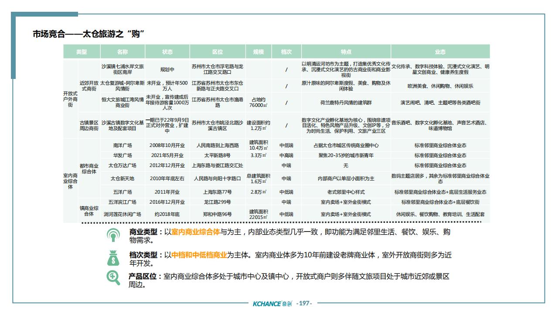The image size is (558, 314).
Task: Select the 2012年12月开业 status cell
Action: [167, 165]
